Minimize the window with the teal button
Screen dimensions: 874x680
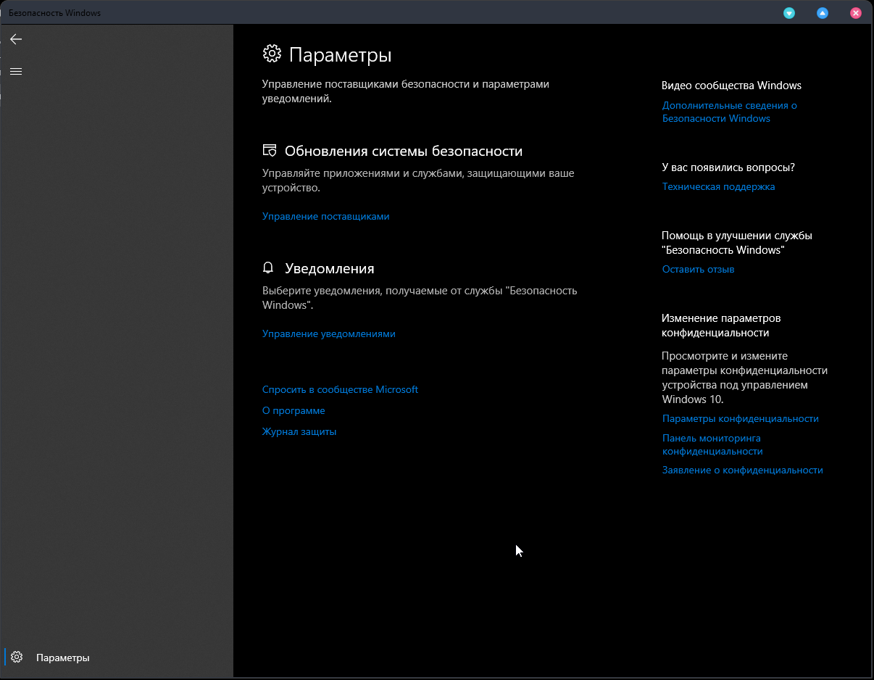coord(789,13)
